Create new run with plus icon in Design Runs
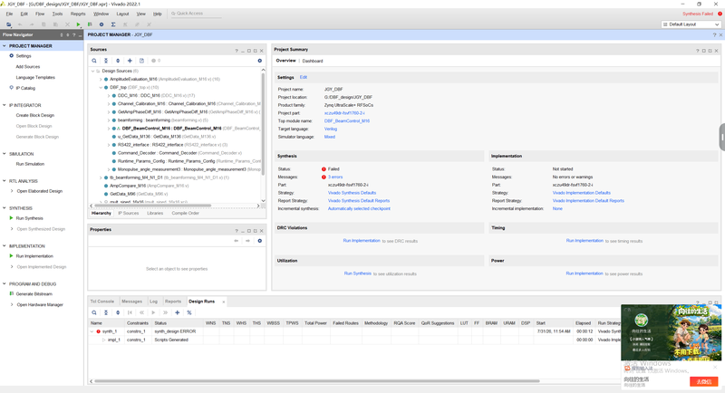Screen dimensions: 725x393 [177, 312]
